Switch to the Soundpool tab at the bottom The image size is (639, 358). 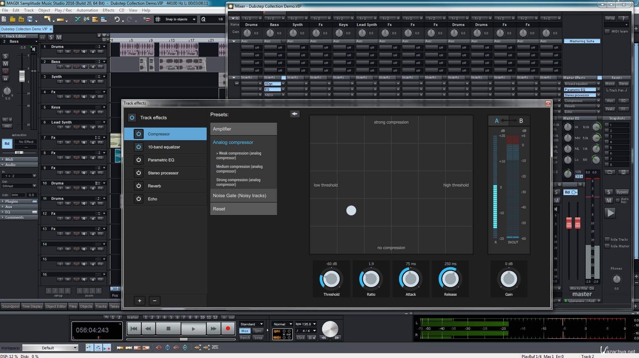pyautogui.click(x=11, y=306)
